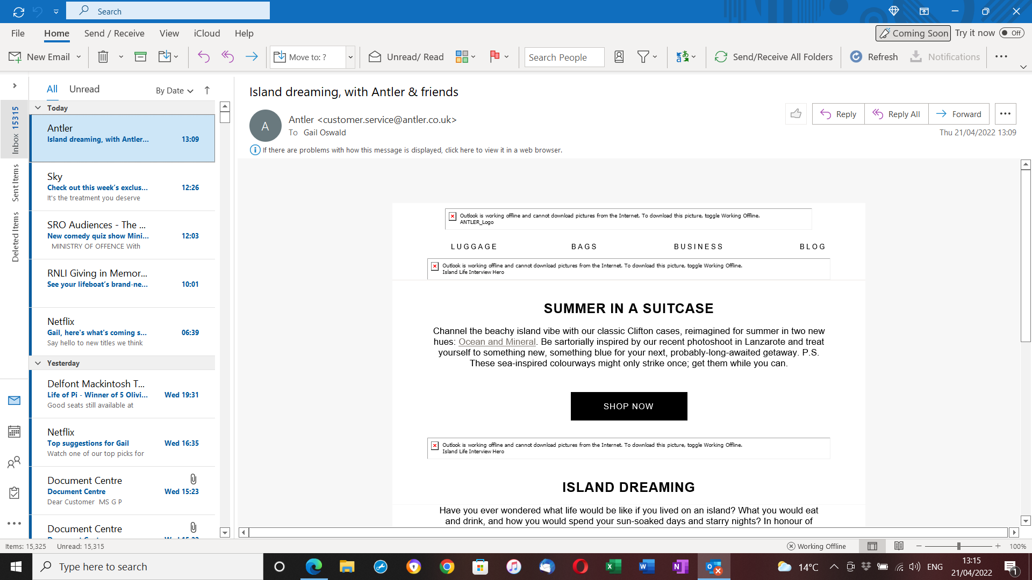1032x580 pixels.
Task: Click the Normal view icon in status bar
Action: [872, 546]
